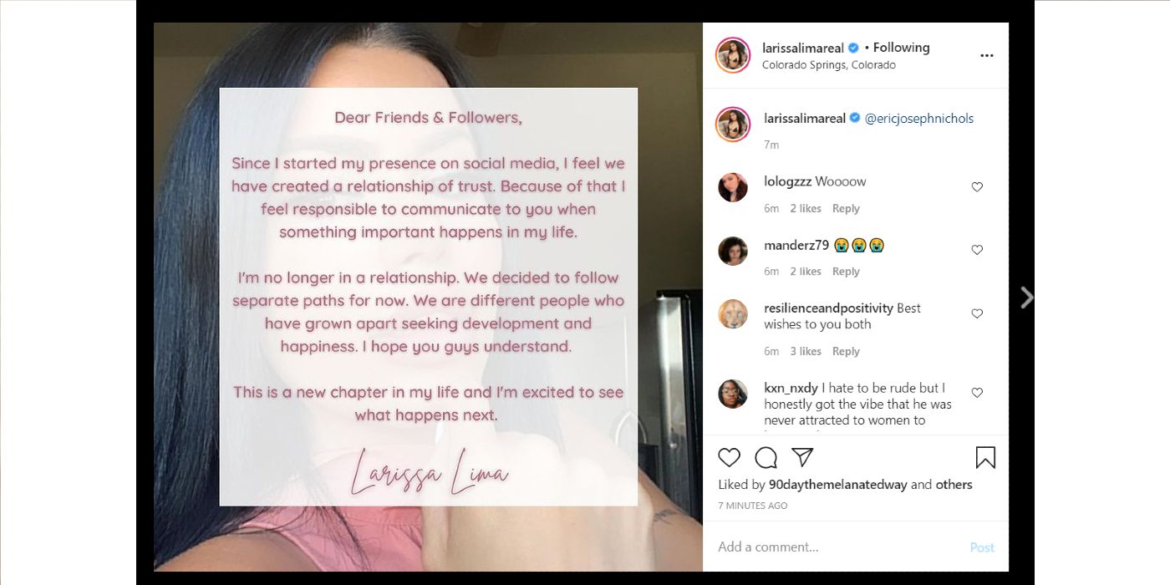Open larissalimareal's profile picture
This screenshot has width=1170, height=585.
pyautogui.click(x=733, y=55)
